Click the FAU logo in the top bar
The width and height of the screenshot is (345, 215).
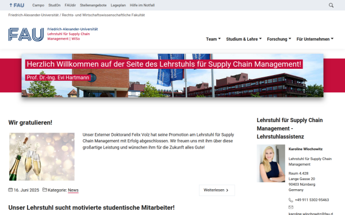17,5
